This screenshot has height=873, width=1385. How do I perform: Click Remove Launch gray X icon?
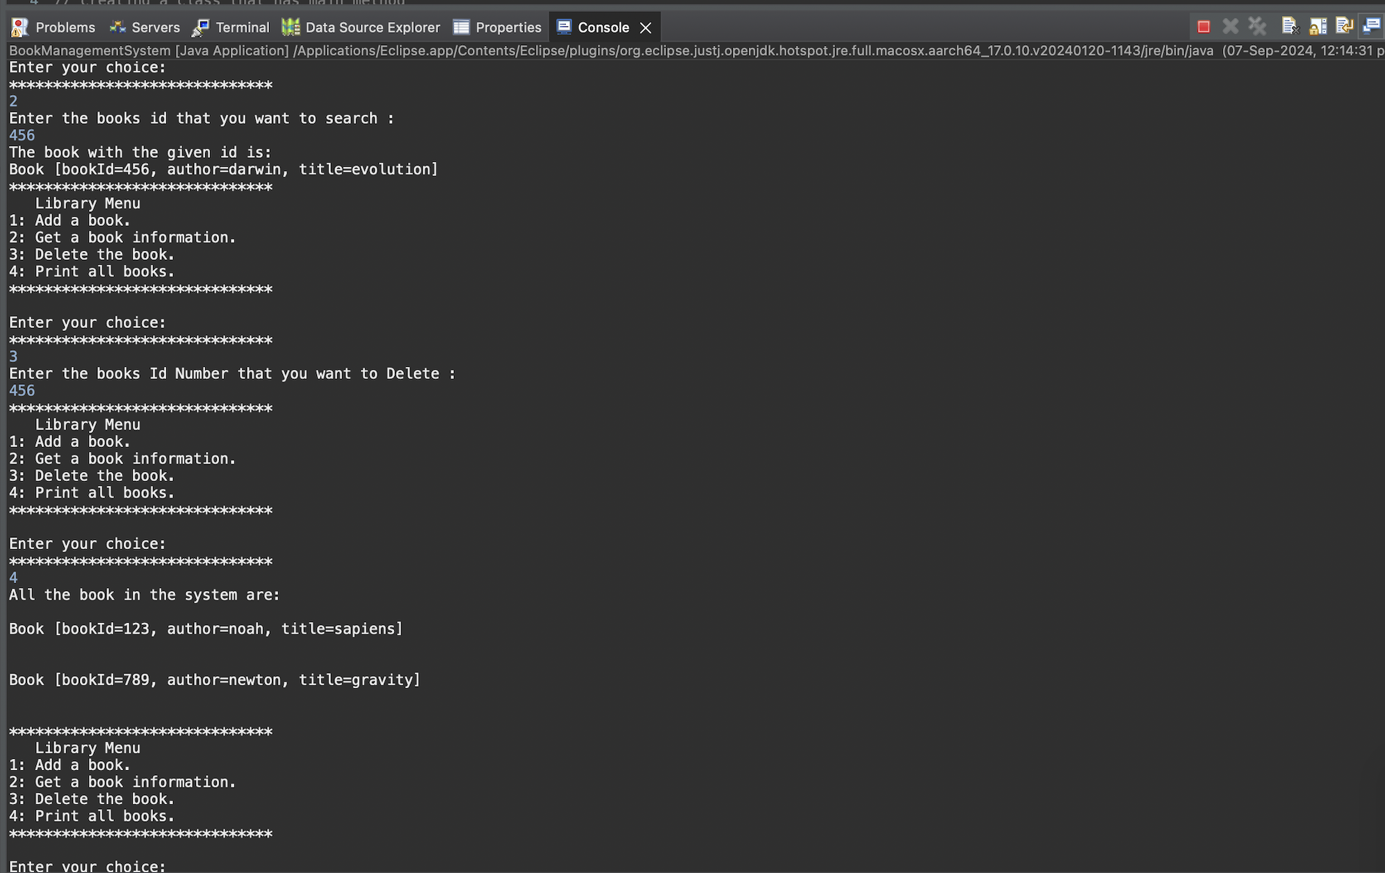pos(1230,27)
